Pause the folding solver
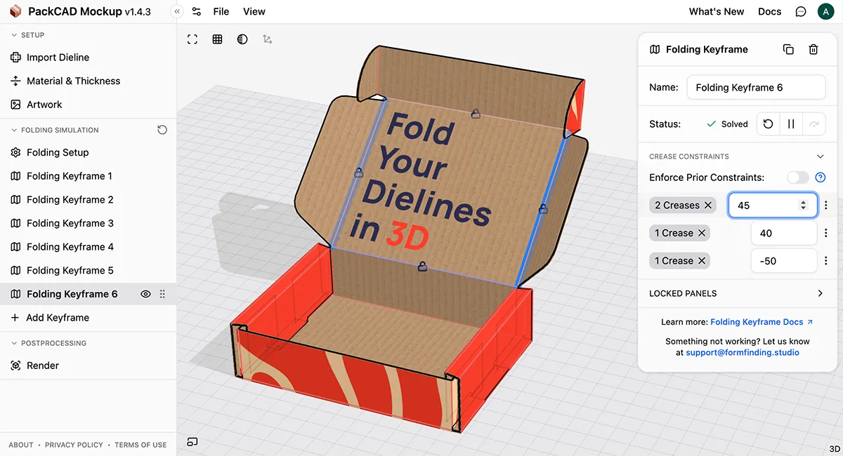The image size is (843, 456). pos(791,123)
